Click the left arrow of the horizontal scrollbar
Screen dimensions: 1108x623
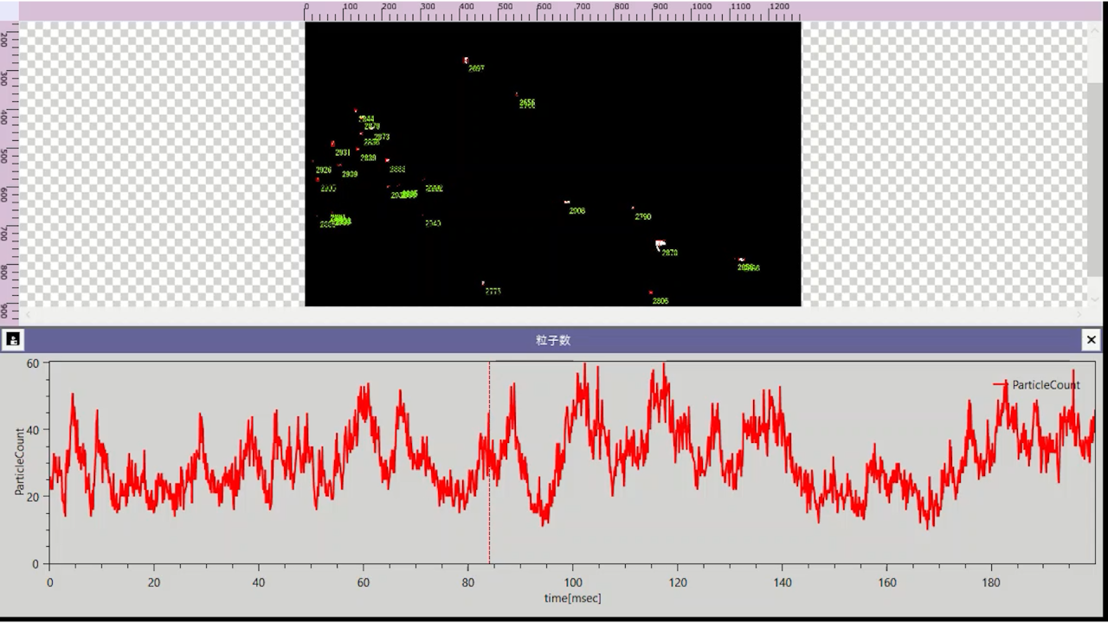26,315
